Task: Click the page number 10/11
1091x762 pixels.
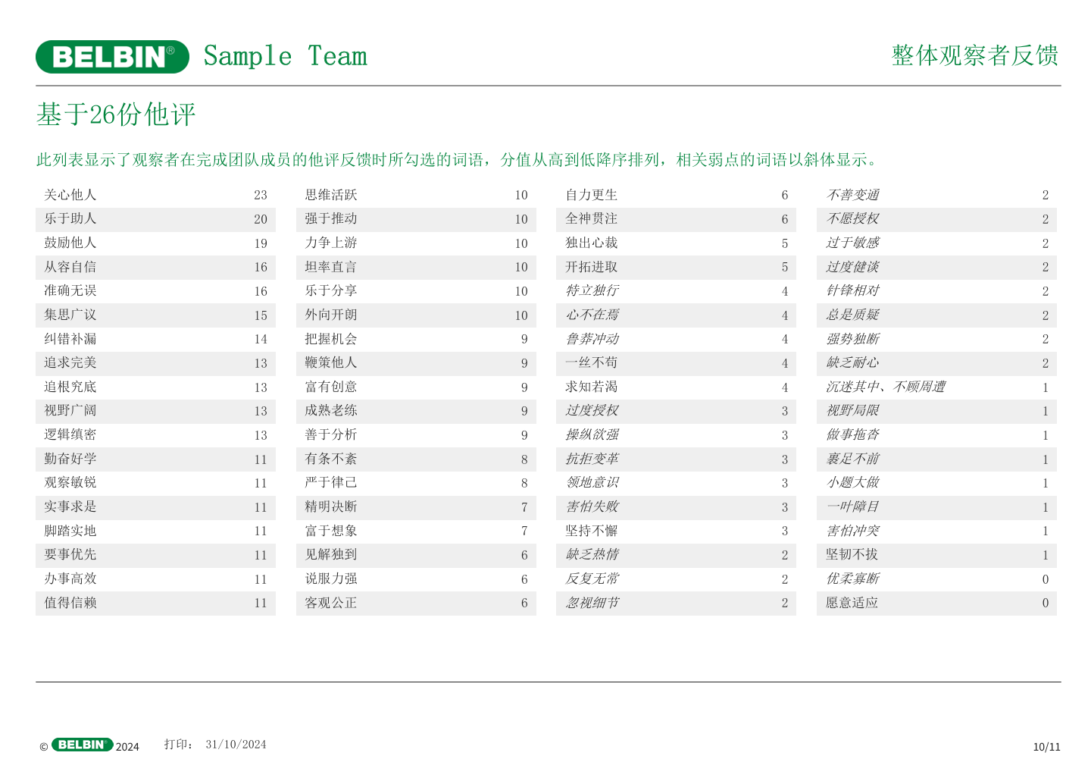Action: [x=1046, y=747]
